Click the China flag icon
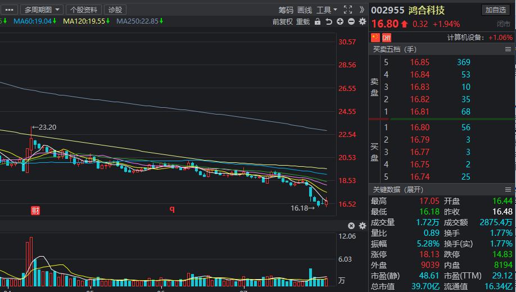The width and height of the screenshot is (516, 292). pos(375,38)
